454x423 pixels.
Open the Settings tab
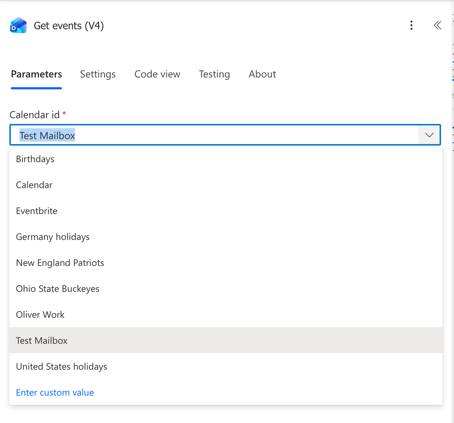pyautogui.click(x=98, y=74)
